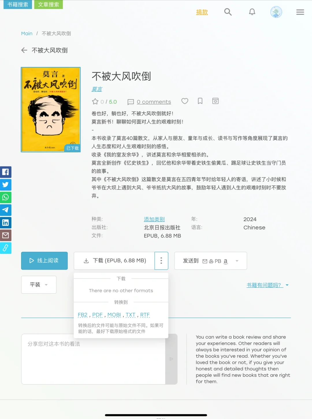Share on Twitter
Viewport: 312px width, 419px height.
tap(5, 185)
